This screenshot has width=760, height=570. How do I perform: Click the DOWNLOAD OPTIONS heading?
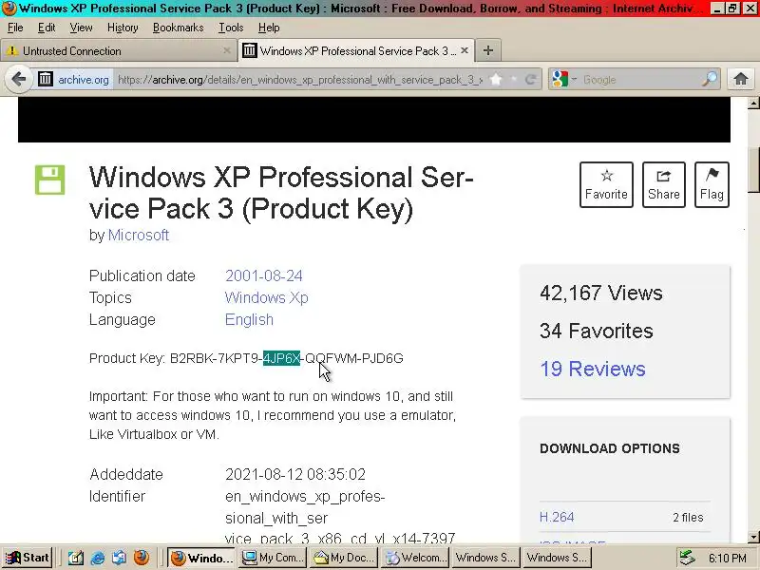point(610,448)
